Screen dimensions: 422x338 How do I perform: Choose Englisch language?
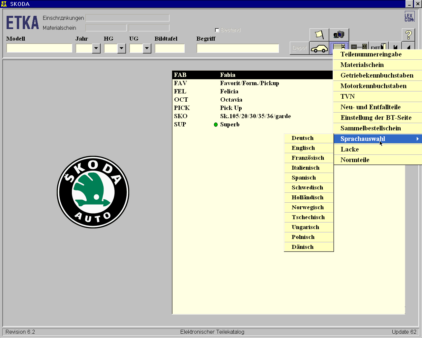click(309, 148)
